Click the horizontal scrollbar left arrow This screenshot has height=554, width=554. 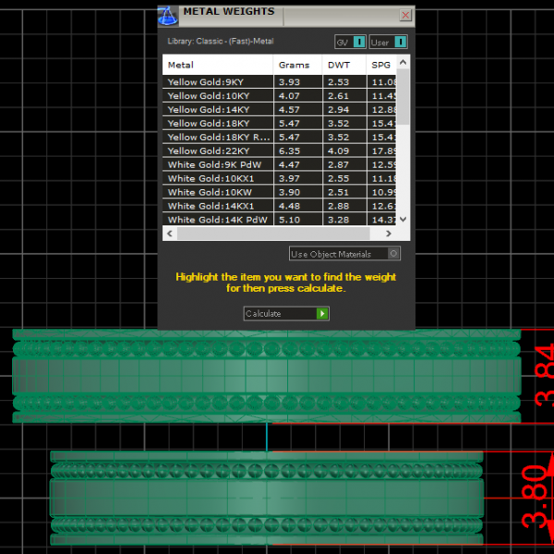168,233
